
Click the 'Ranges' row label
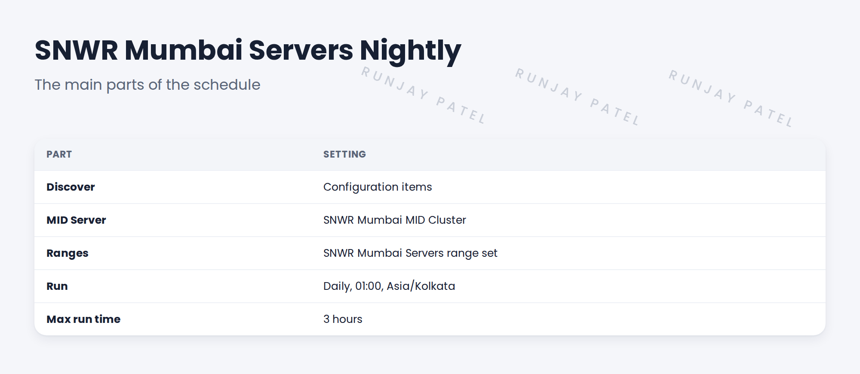click(x=68, y=253)
